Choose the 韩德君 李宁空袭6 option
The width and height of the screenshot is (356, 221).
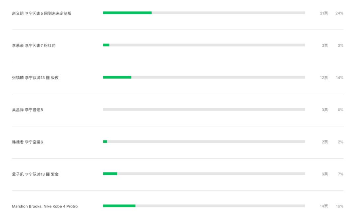coord(27,142)
